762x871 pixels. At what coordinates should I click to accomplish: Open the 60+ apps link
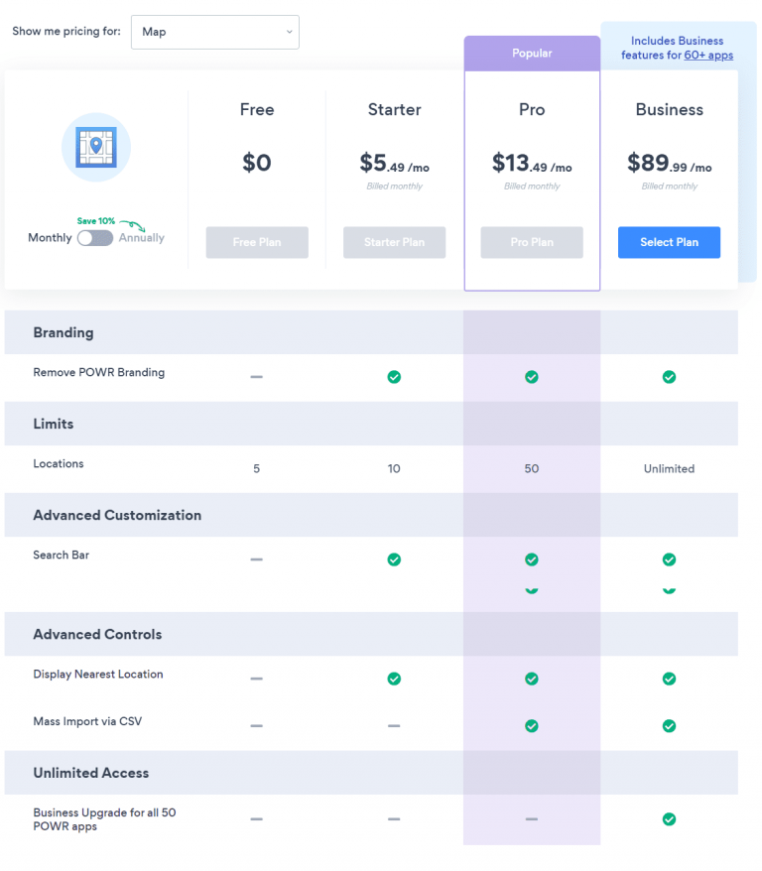coord(708,56)
